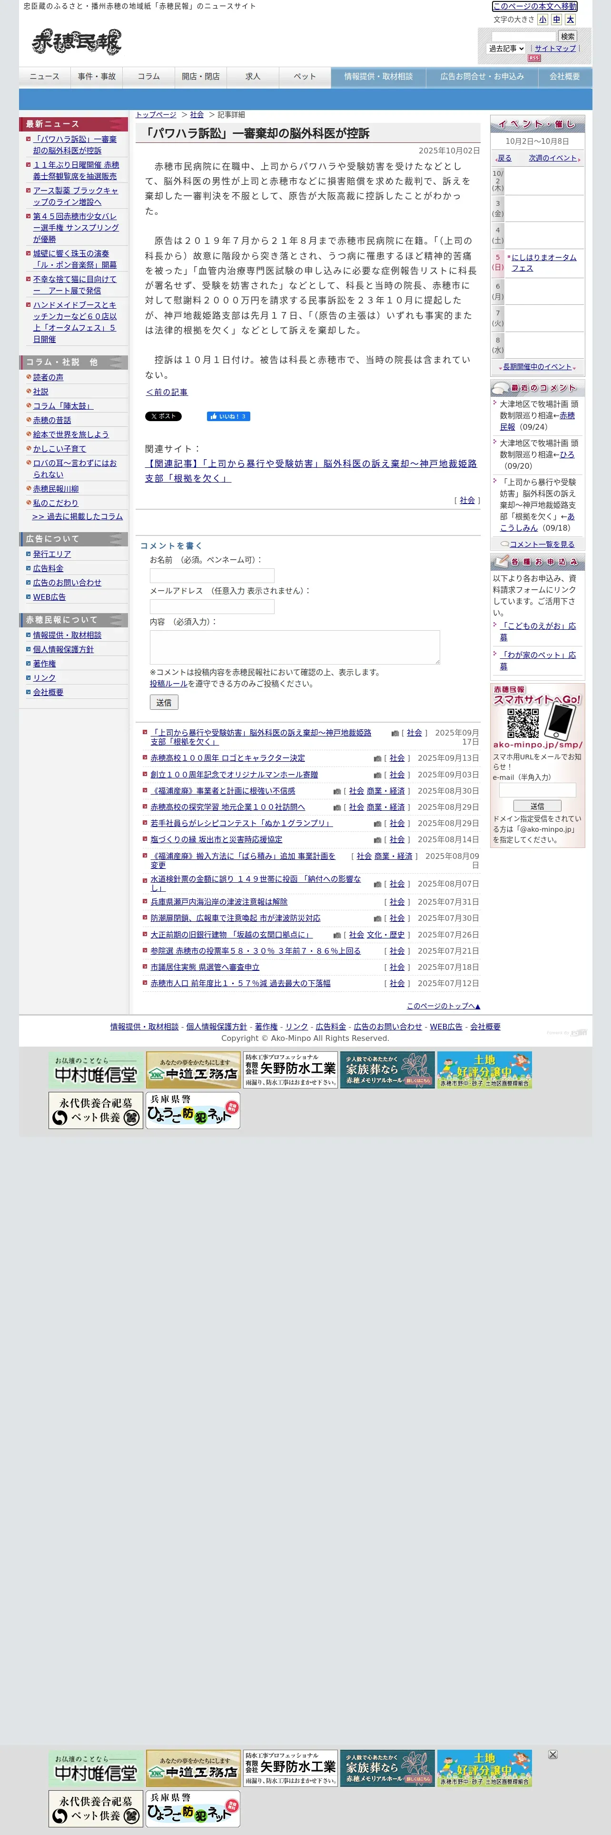Open コメント一覧を見る link
This screenshot has width=611, height=1835.
tap(542, 544)
